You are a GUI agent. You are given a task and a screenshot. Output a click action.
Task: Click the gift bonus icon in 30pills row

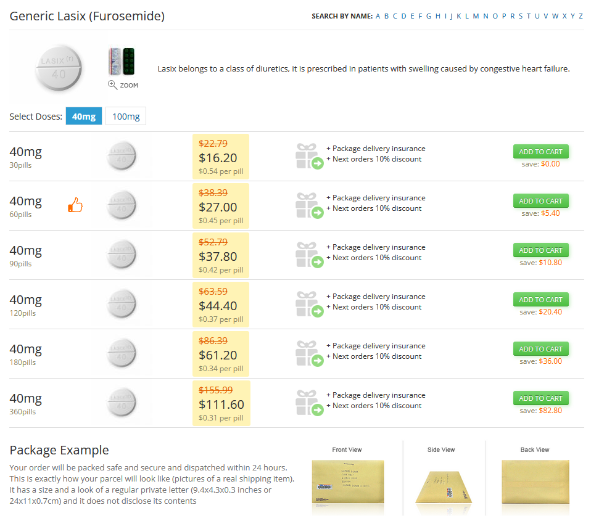310,156
